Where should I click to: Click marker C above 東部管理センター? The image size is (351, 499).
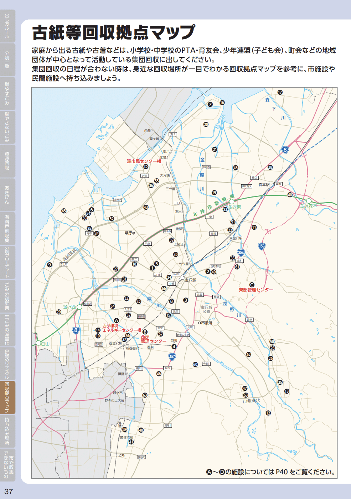pyautogui.click(x=252, y=285)
